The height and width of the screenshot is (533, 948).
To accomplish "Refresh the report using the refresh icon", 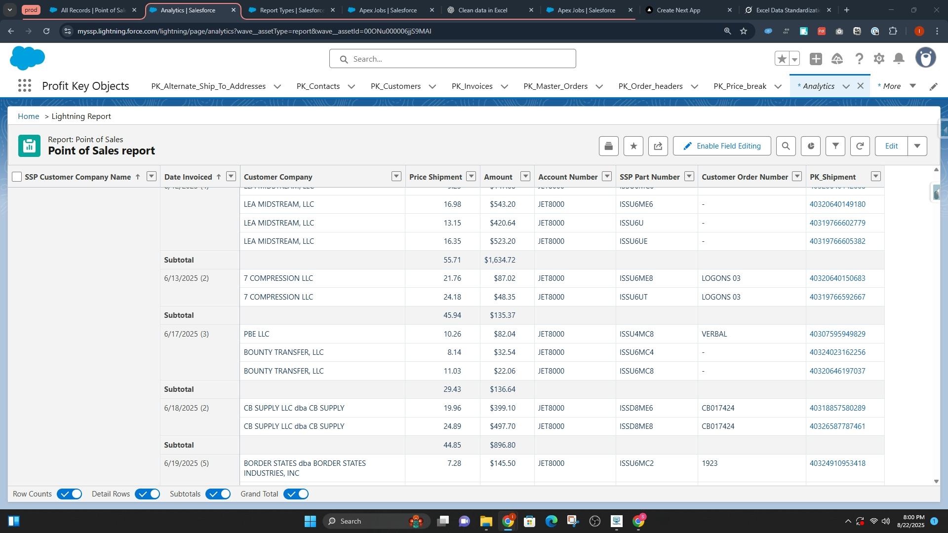I will (860, 146).
